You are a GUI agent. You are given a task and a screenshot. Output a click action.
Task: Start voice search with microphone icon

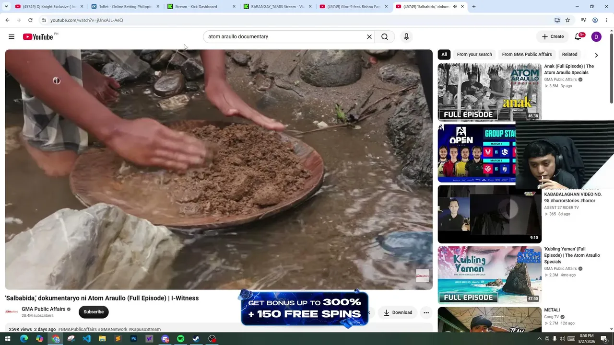pos(406,37)
